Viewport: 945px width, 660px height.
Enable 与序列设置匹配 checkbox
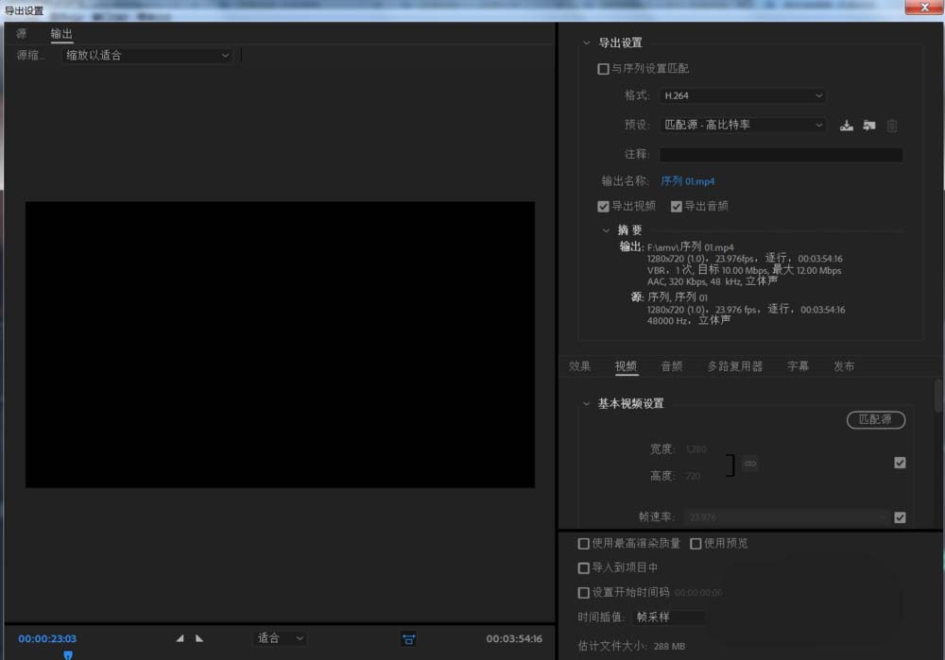pyautogui.click(x=602, y=68)
